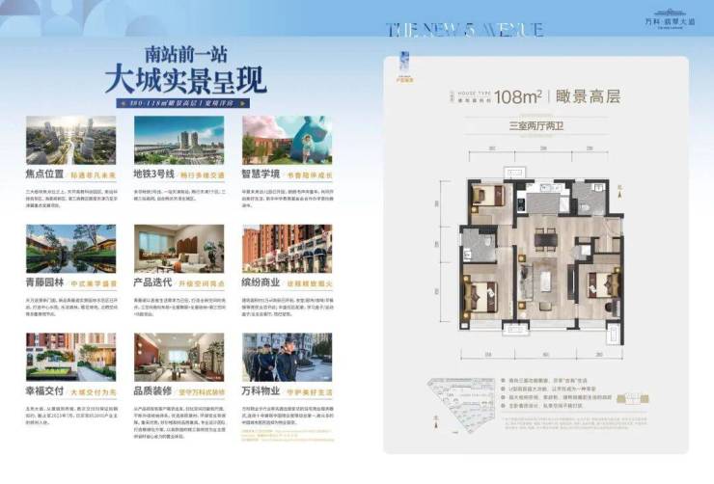
Task: Click THE NEW 5 AVENUE header text
Action: tap(465, 30)
